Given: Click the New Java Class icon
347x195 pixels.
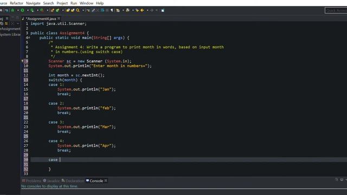Looking at the screenshot, I should 57,10.
